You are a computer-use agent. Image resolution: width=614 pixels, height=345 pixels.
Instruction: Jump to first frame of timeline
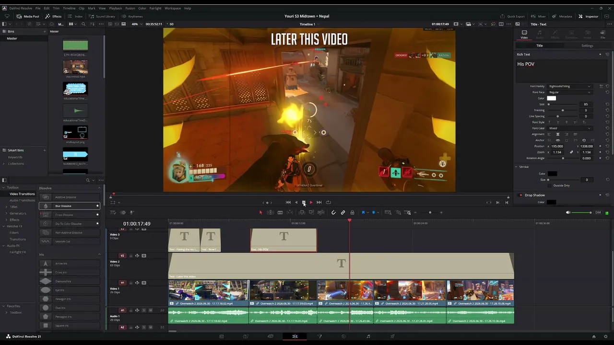pos(288,202)
